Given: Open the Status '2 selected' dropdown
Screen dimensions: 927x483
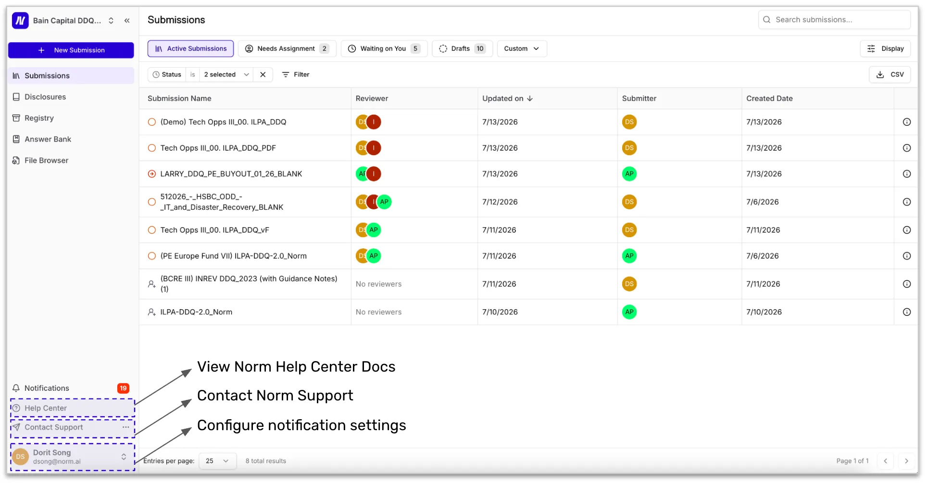Looking at the screenshot, I should click(226, 74).
